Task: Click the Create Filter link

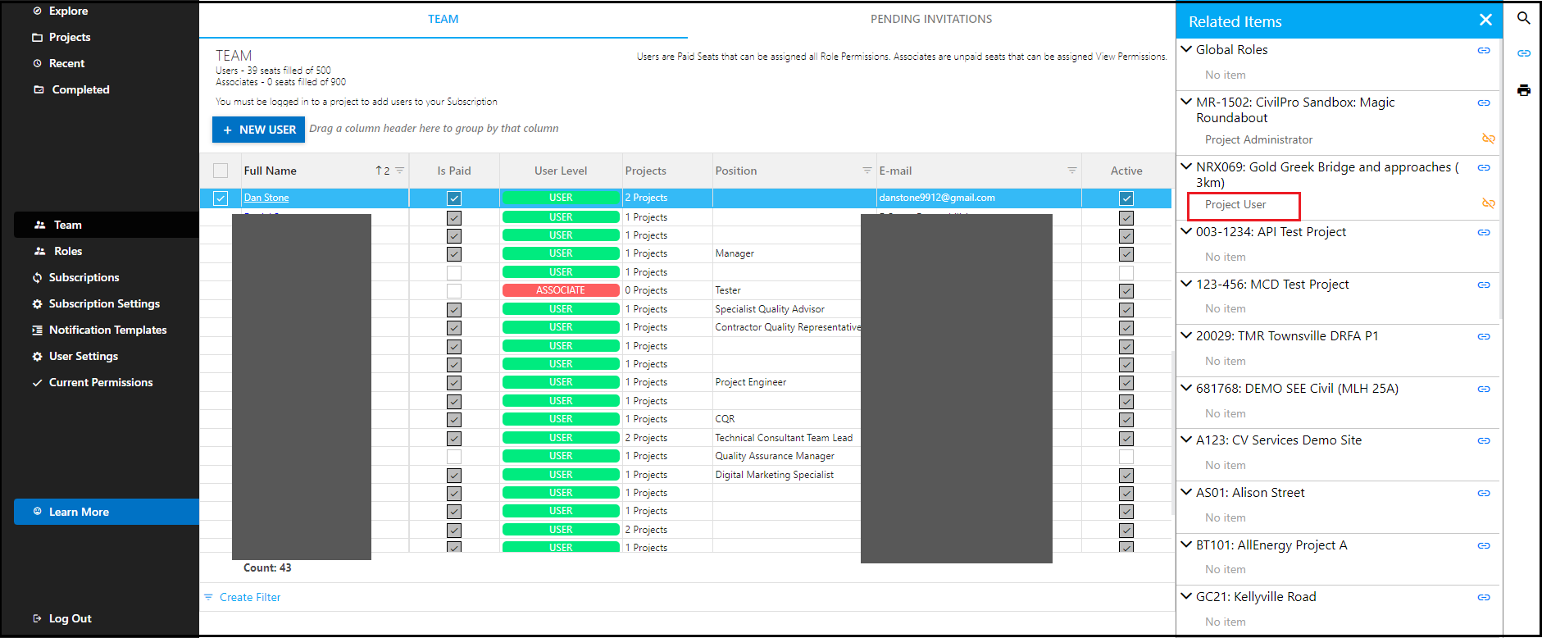Action: pyautogui.click(x=249, y=597)
